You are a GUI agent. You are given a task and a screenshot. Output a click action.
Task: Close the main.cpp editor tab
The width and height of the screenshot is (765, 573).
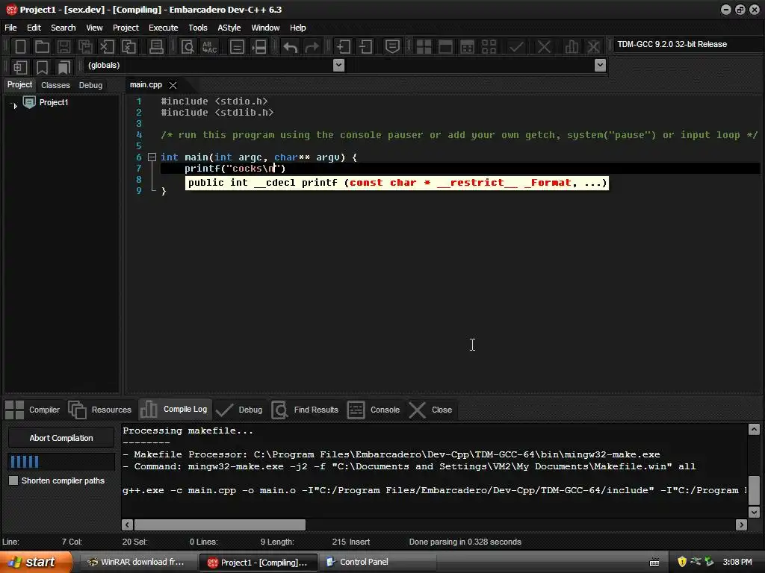tap(173, 85)
